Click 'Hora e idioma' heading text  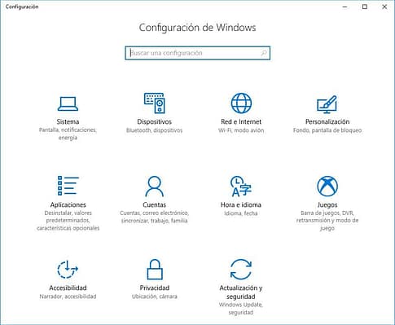tap(241, 204)
